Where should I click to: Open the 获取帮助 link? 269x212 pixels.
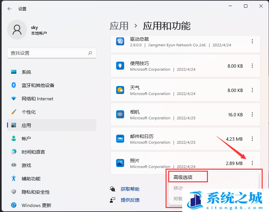click(x=130, y=189)
